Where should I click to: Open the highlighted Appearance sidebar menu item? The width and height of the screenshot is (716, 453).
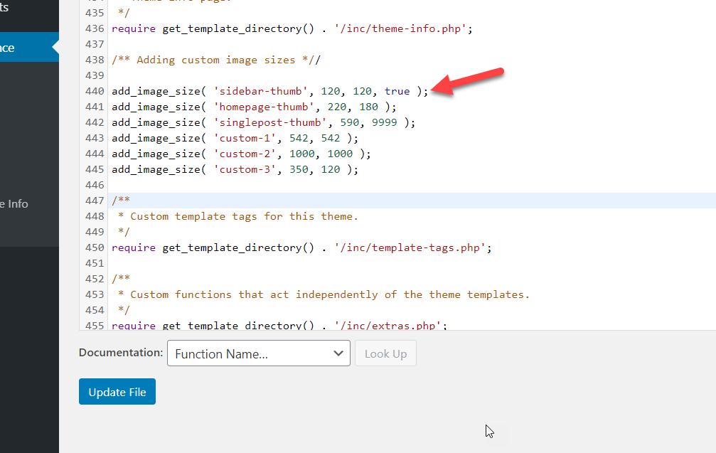[29, 47]
